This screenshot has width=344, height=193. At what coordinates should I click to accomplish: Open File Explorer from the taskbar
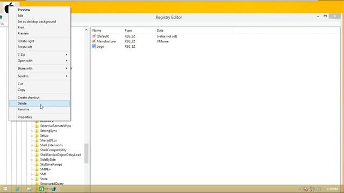tap(29, 189)
